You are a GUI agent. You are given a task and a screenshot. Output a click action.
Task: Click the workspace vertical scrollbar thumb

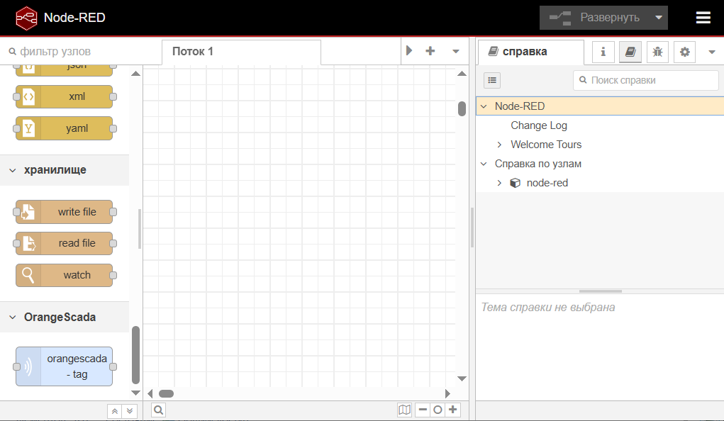click(x=462, y=108)
